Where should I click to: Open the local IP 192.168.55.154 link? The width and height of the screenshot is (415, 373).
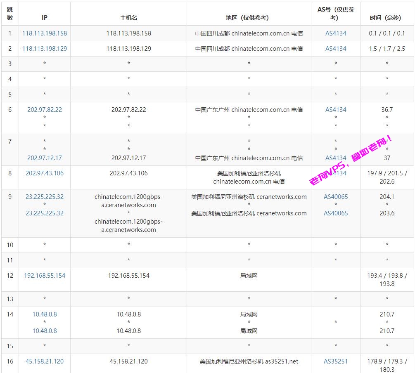[45, 276]
